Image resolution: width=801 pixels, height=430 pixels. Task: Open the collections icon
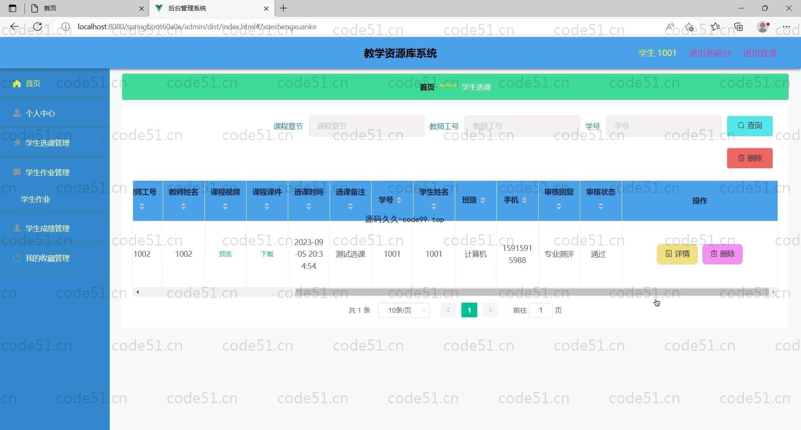(738, 27)
